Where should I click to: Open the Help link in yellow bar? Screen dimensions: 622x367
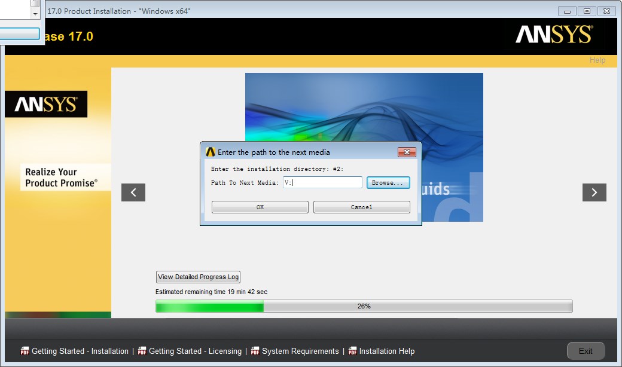coord(597,60)
